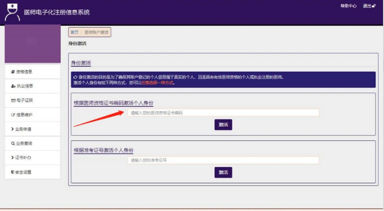
Task: Click the 执业信息 user-plus icon
Action: tap(13, 86)
